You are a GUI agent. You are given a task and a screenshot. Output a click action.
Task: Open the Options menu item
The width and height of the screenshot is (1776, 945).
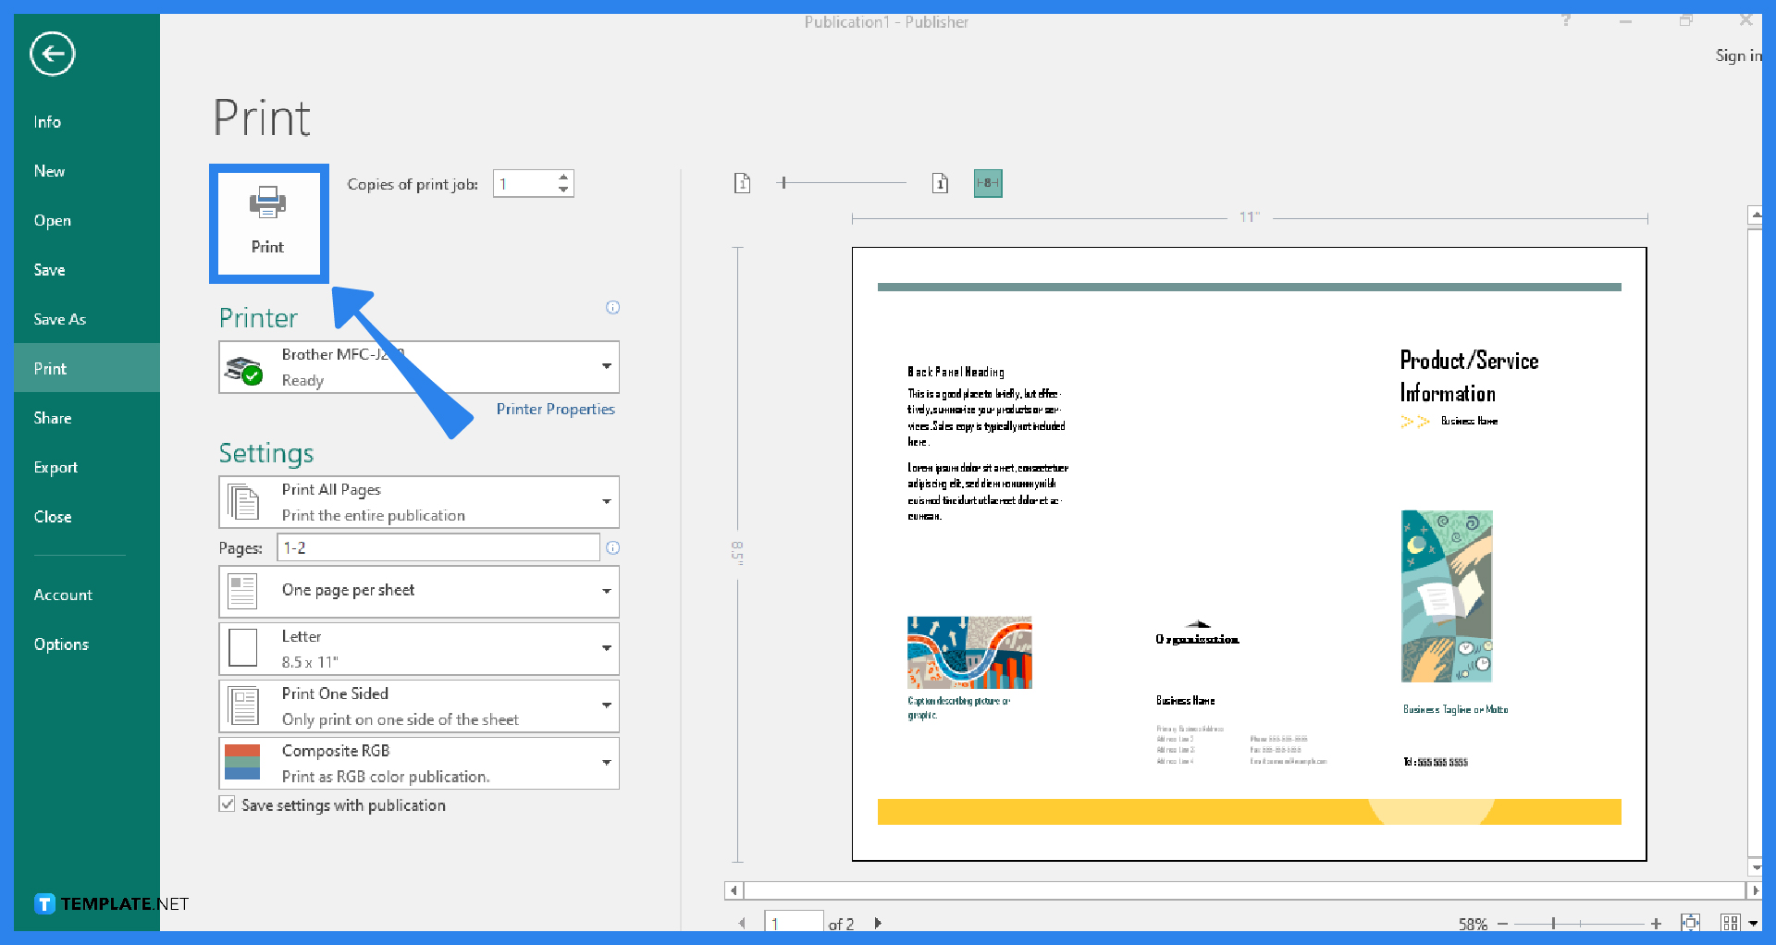click(x=61, y=644)
